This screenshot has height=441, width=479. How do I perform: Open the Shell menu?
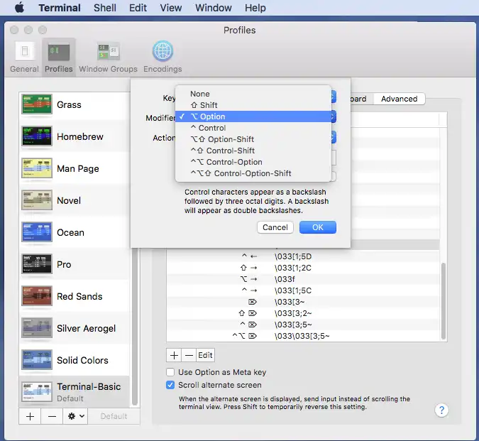click(x=105, y=8)
